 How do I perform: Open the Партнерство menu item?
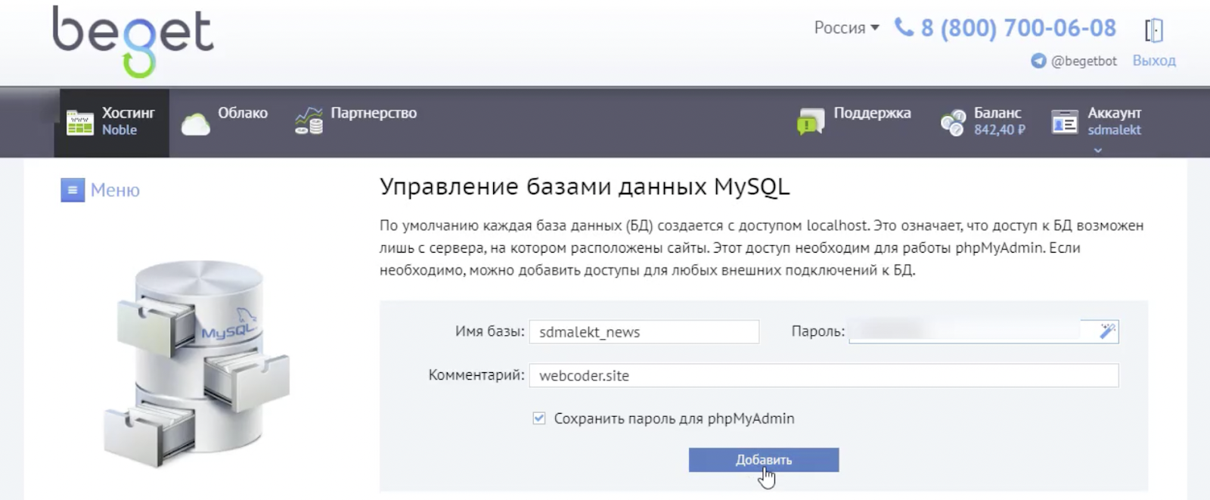point(374,113)
